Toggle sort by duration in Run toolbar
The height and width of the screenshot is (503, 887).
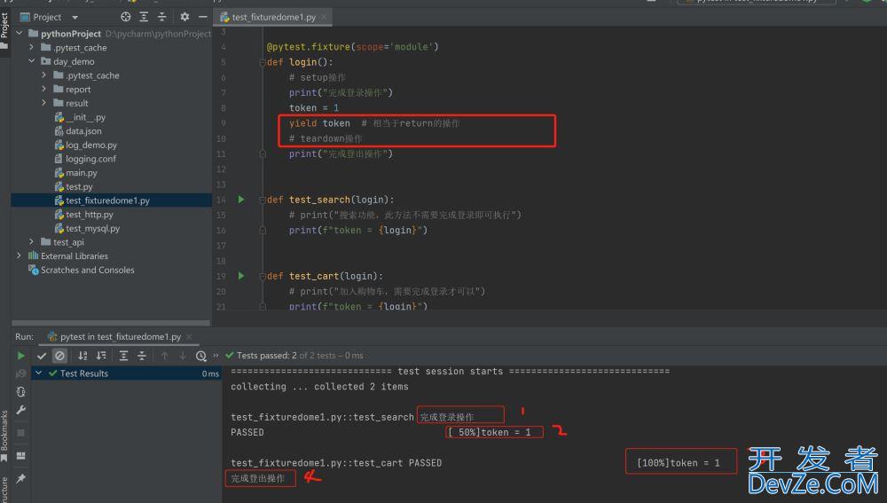coord(101,356)
